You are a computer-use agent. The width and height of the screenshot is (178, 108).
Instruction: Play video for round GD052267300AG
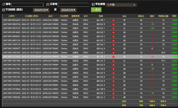click(x=113, y=97)
